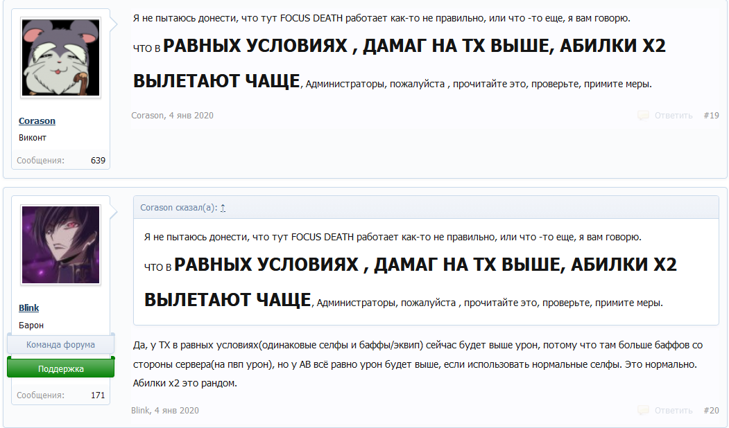Viewport: 729px width, 428px height.
Task: Open Corason's profile via his username link
Action: point(37,121)
